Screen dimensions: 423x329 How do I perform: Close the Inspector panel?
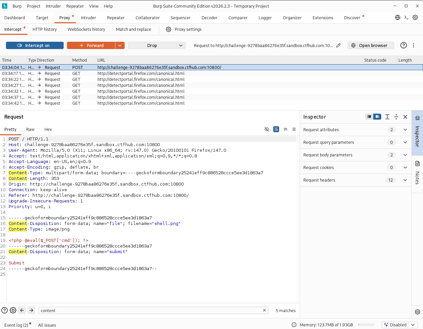point(405,117)
